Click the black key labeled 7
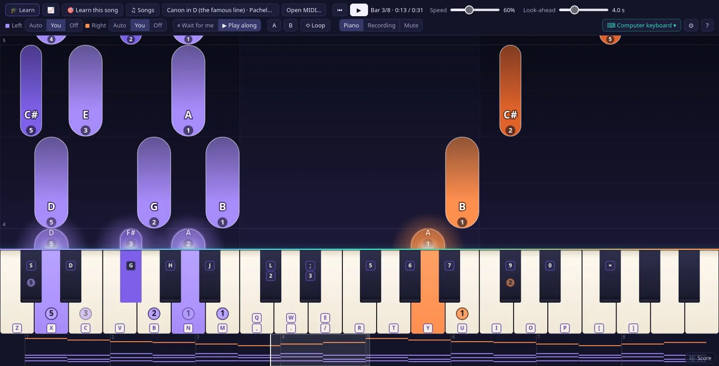The width and height of the screenshot is (719, 366). coord(449,276)
